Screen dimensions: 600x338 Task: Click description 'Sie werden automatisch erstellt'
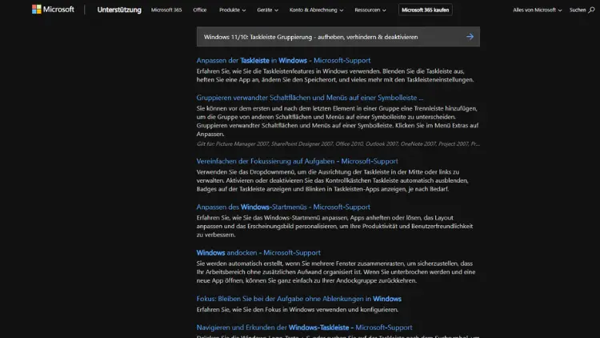click(336, 272)
